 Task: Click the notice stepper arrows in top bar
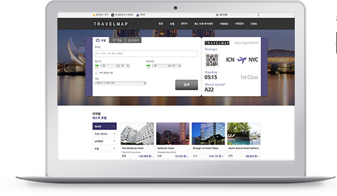[258, 15]
